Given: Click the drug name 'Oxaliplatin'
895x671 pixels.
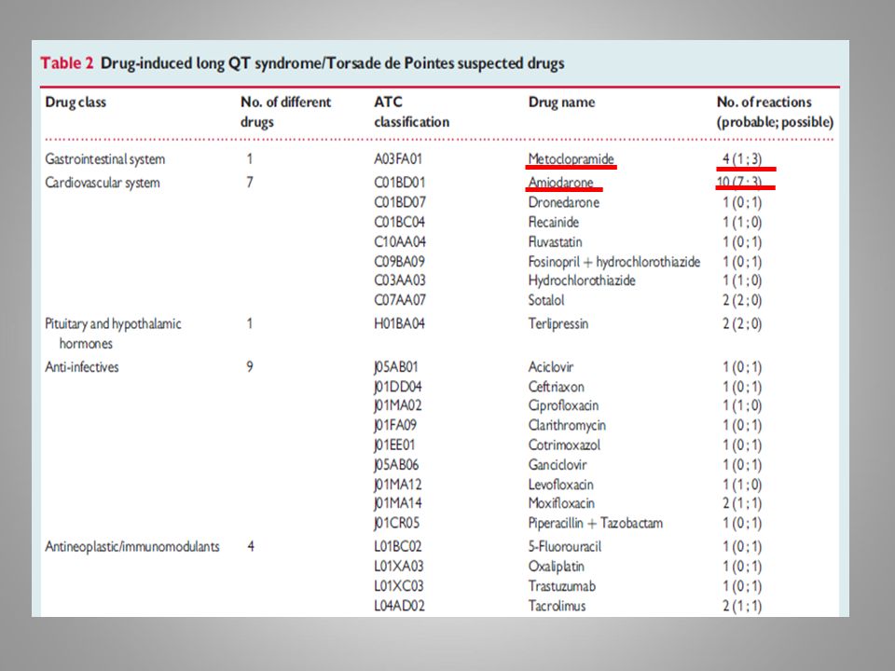Looking at the screenshot, I should [x=556, y=567].
